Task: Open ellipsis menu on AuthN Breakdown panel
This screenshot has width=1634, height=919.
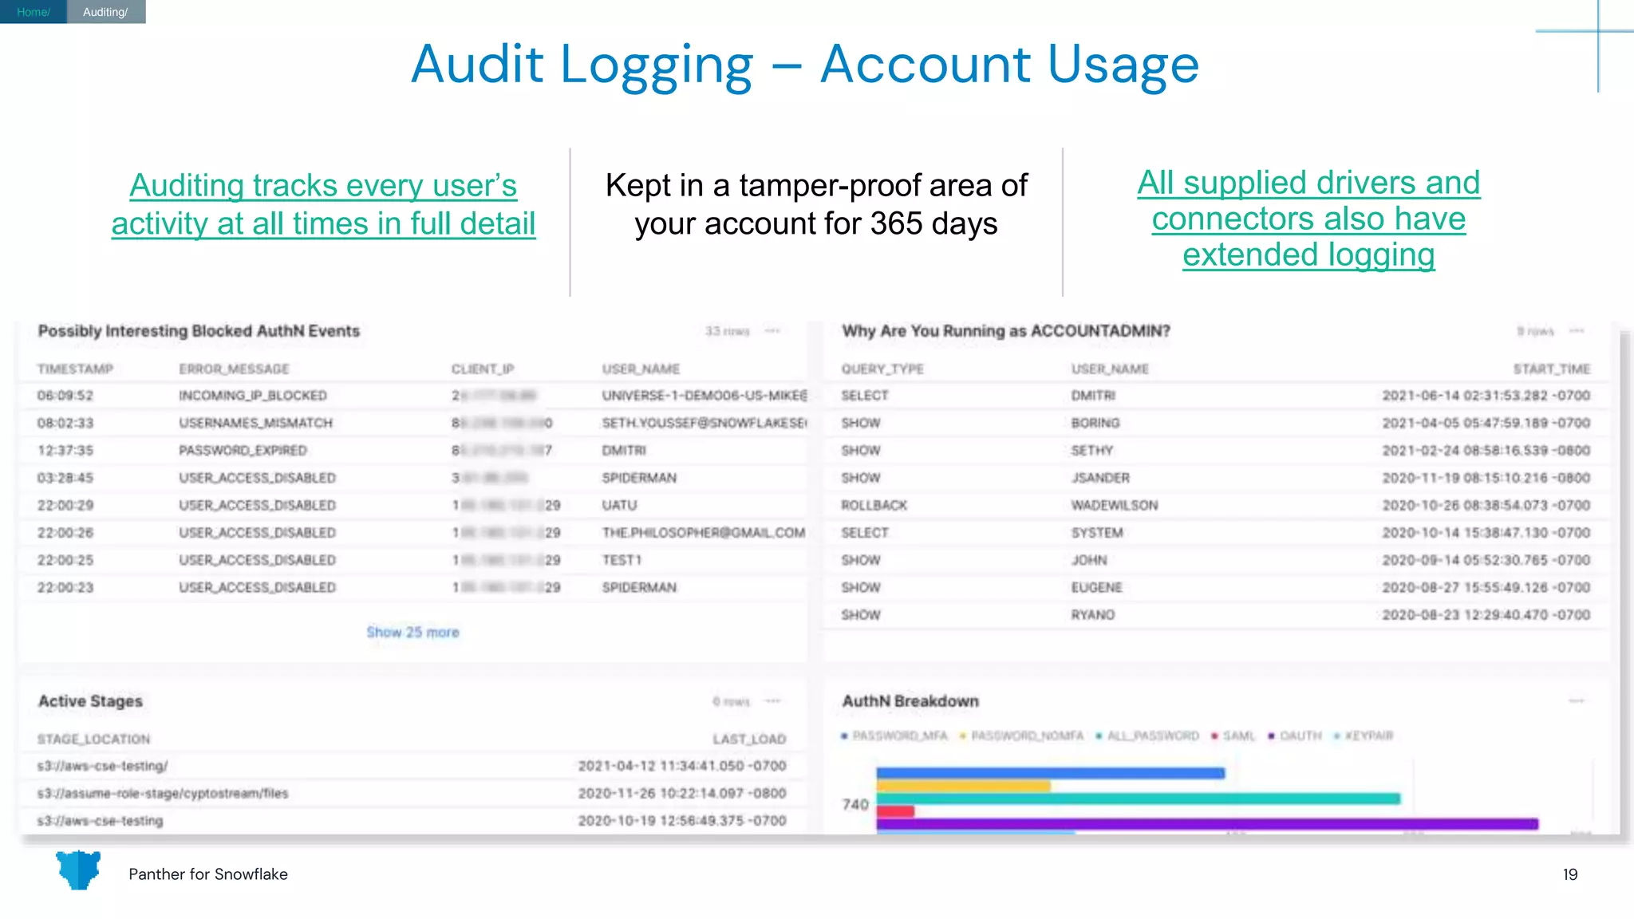Action: [x=1576, y=701]
